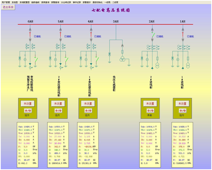This screenshot has height=170, width=212.
Task: Toggle 分/合 switch for 6AH cabinet
Action: (x=28, y=111)
